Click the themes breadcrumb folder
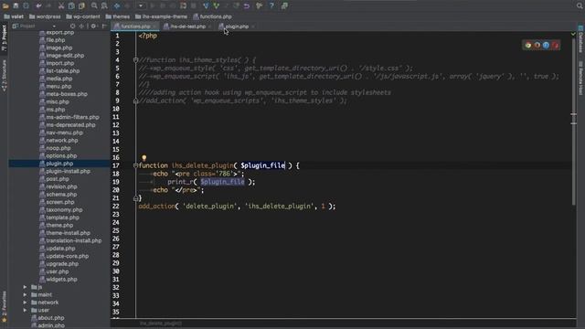The width and height of the screenshot is (585, 329). [x=118, y=16]
